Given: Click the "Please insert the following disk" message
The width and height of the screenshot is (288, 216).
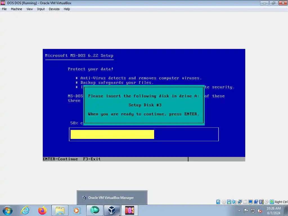Looking at the screenshot, I should point(144,96).
